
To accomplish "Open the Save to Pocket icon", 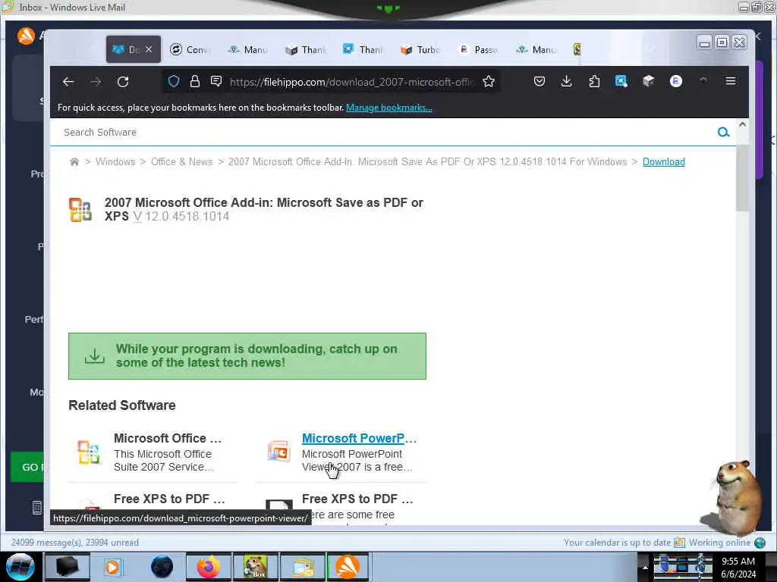I will coord(539,81).
